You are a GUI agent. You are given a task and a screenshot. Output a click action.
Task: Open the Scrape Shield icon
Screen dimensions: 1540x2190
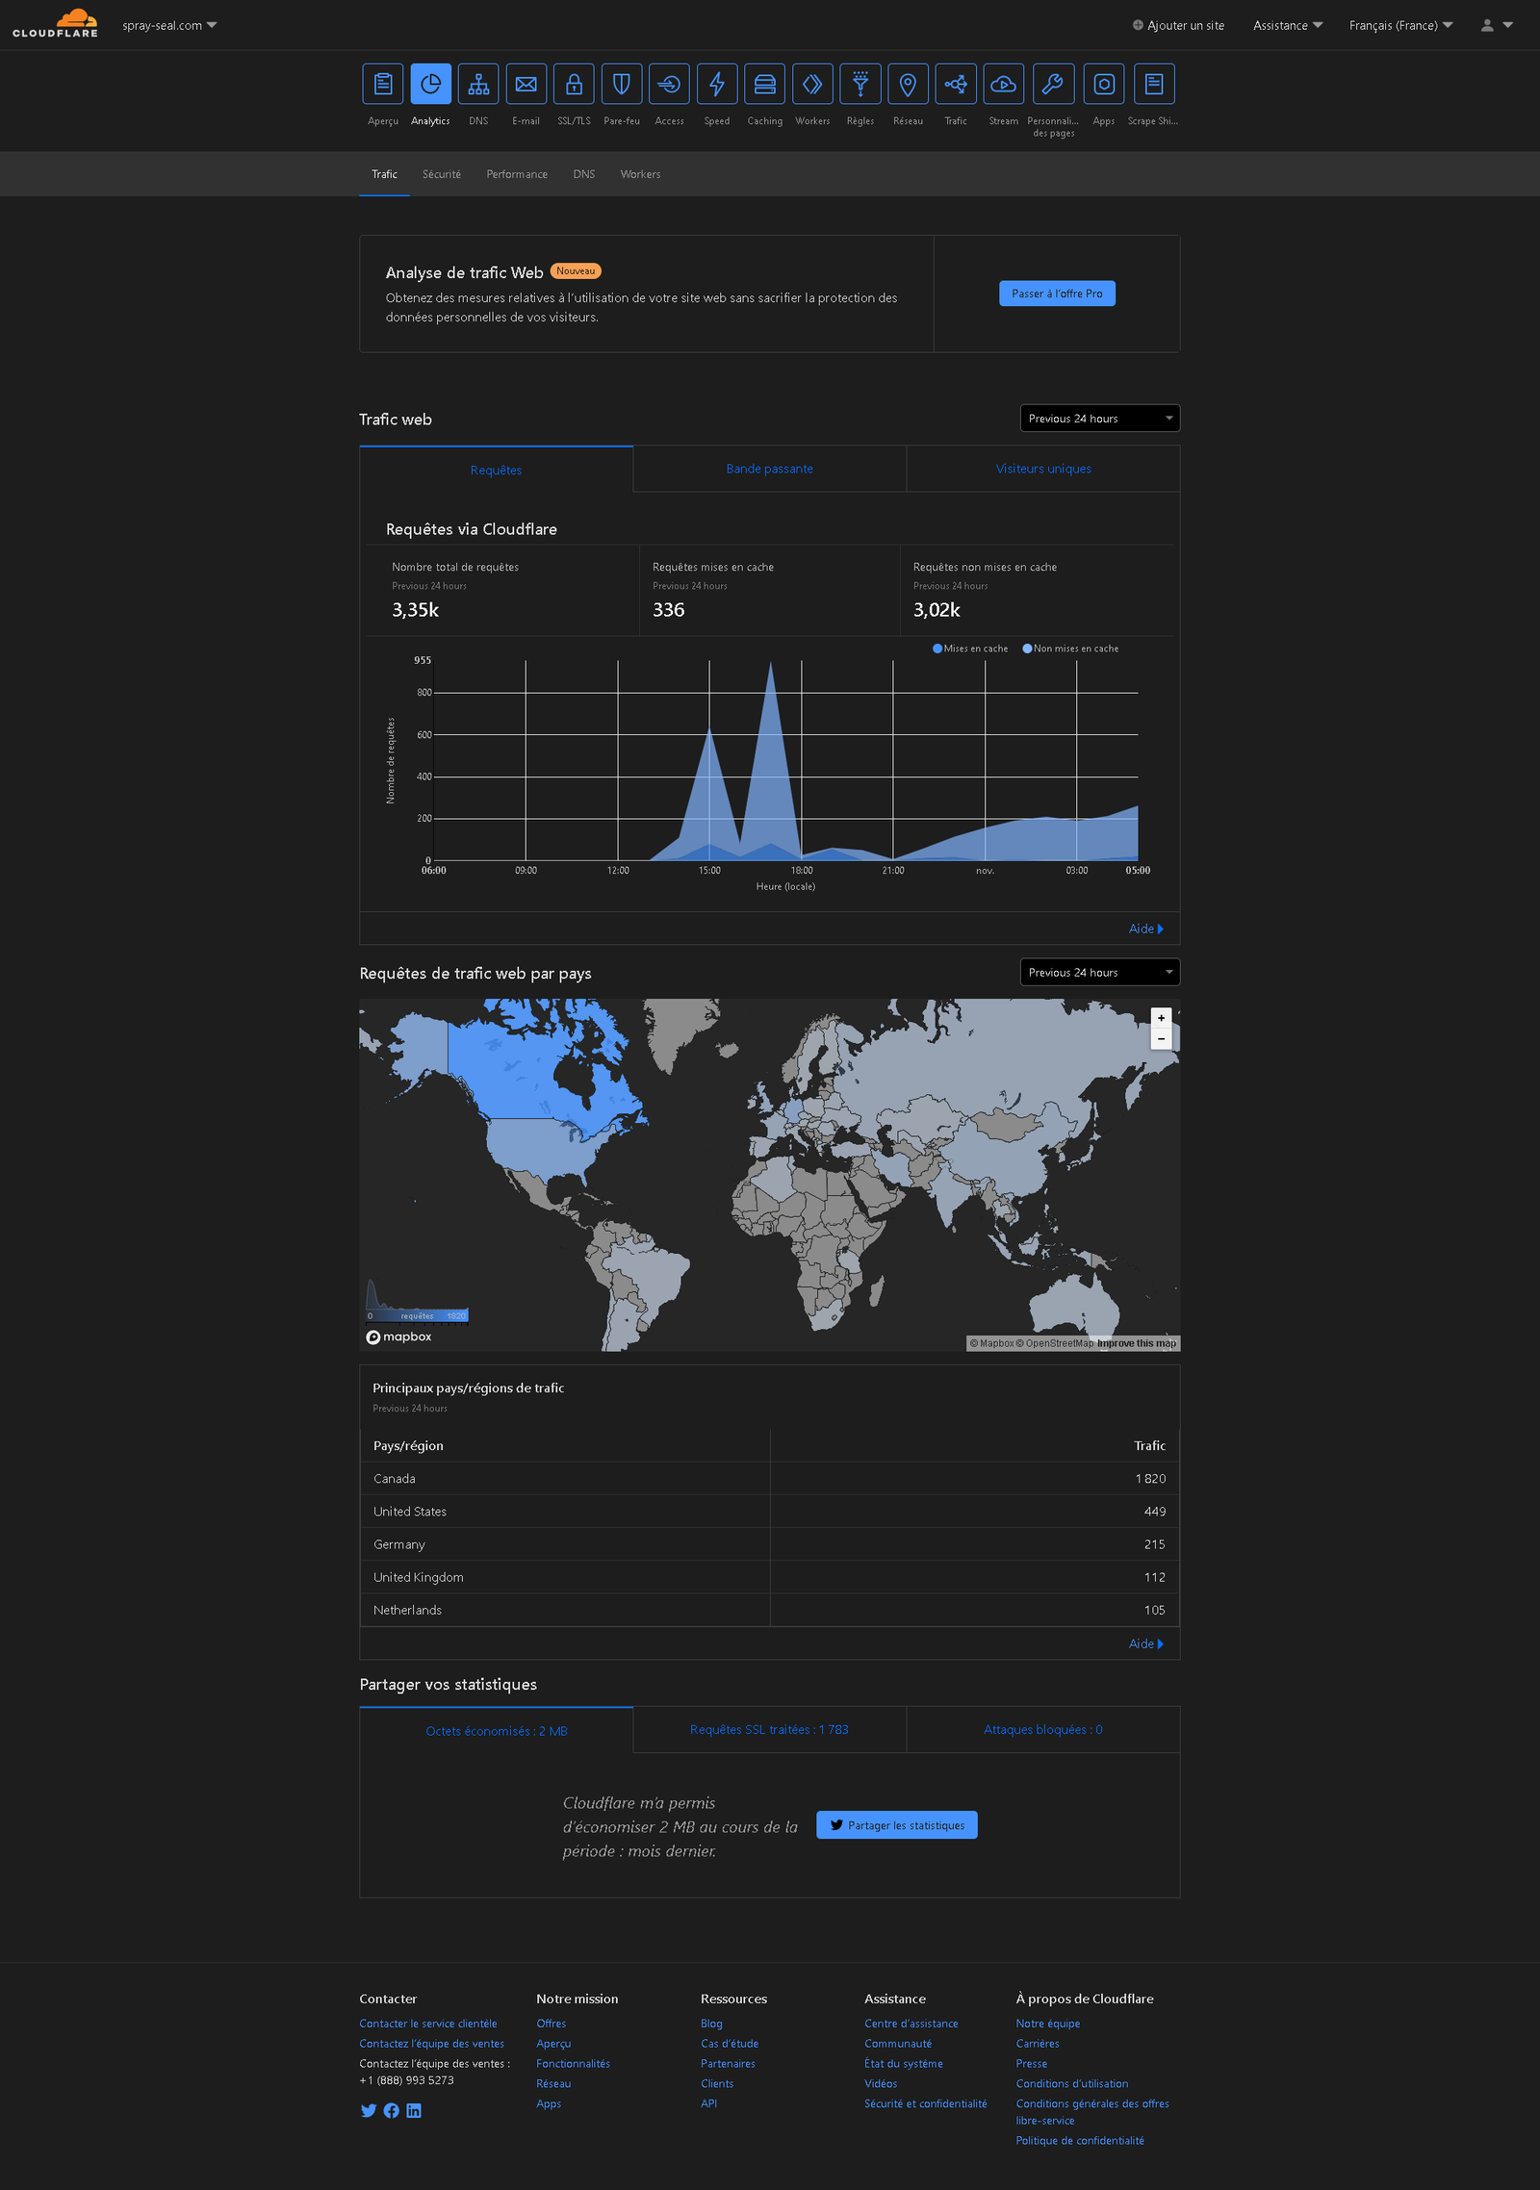click(x=1154, y=85)
